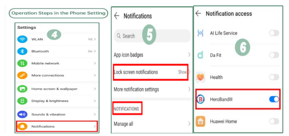
Task: Open Notifications settings entry chevron
Action: point(95,126)
